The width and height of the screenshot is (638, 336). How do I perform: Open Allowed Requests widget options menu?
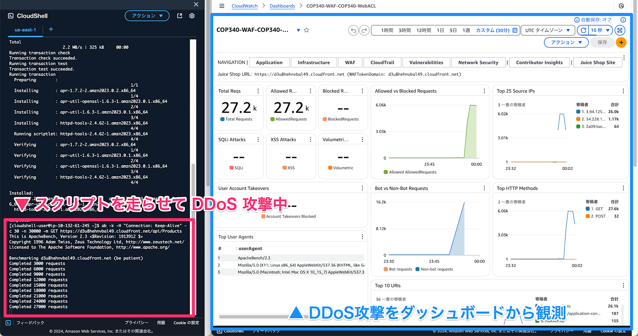click(x=310, y=91)
